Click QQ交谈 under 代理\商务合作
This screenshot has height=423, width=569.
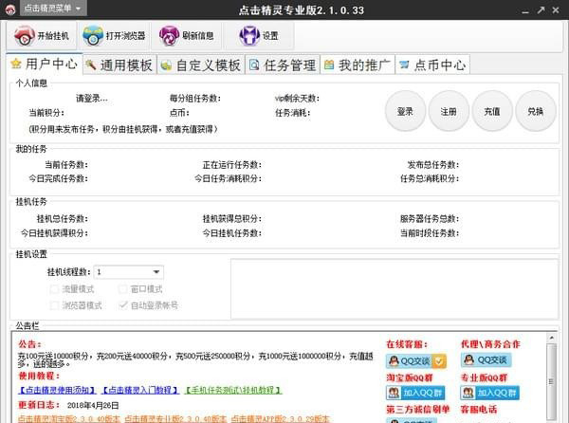click(486, 359)
